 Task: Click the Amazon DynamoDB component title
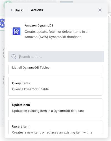coord(39,26)
